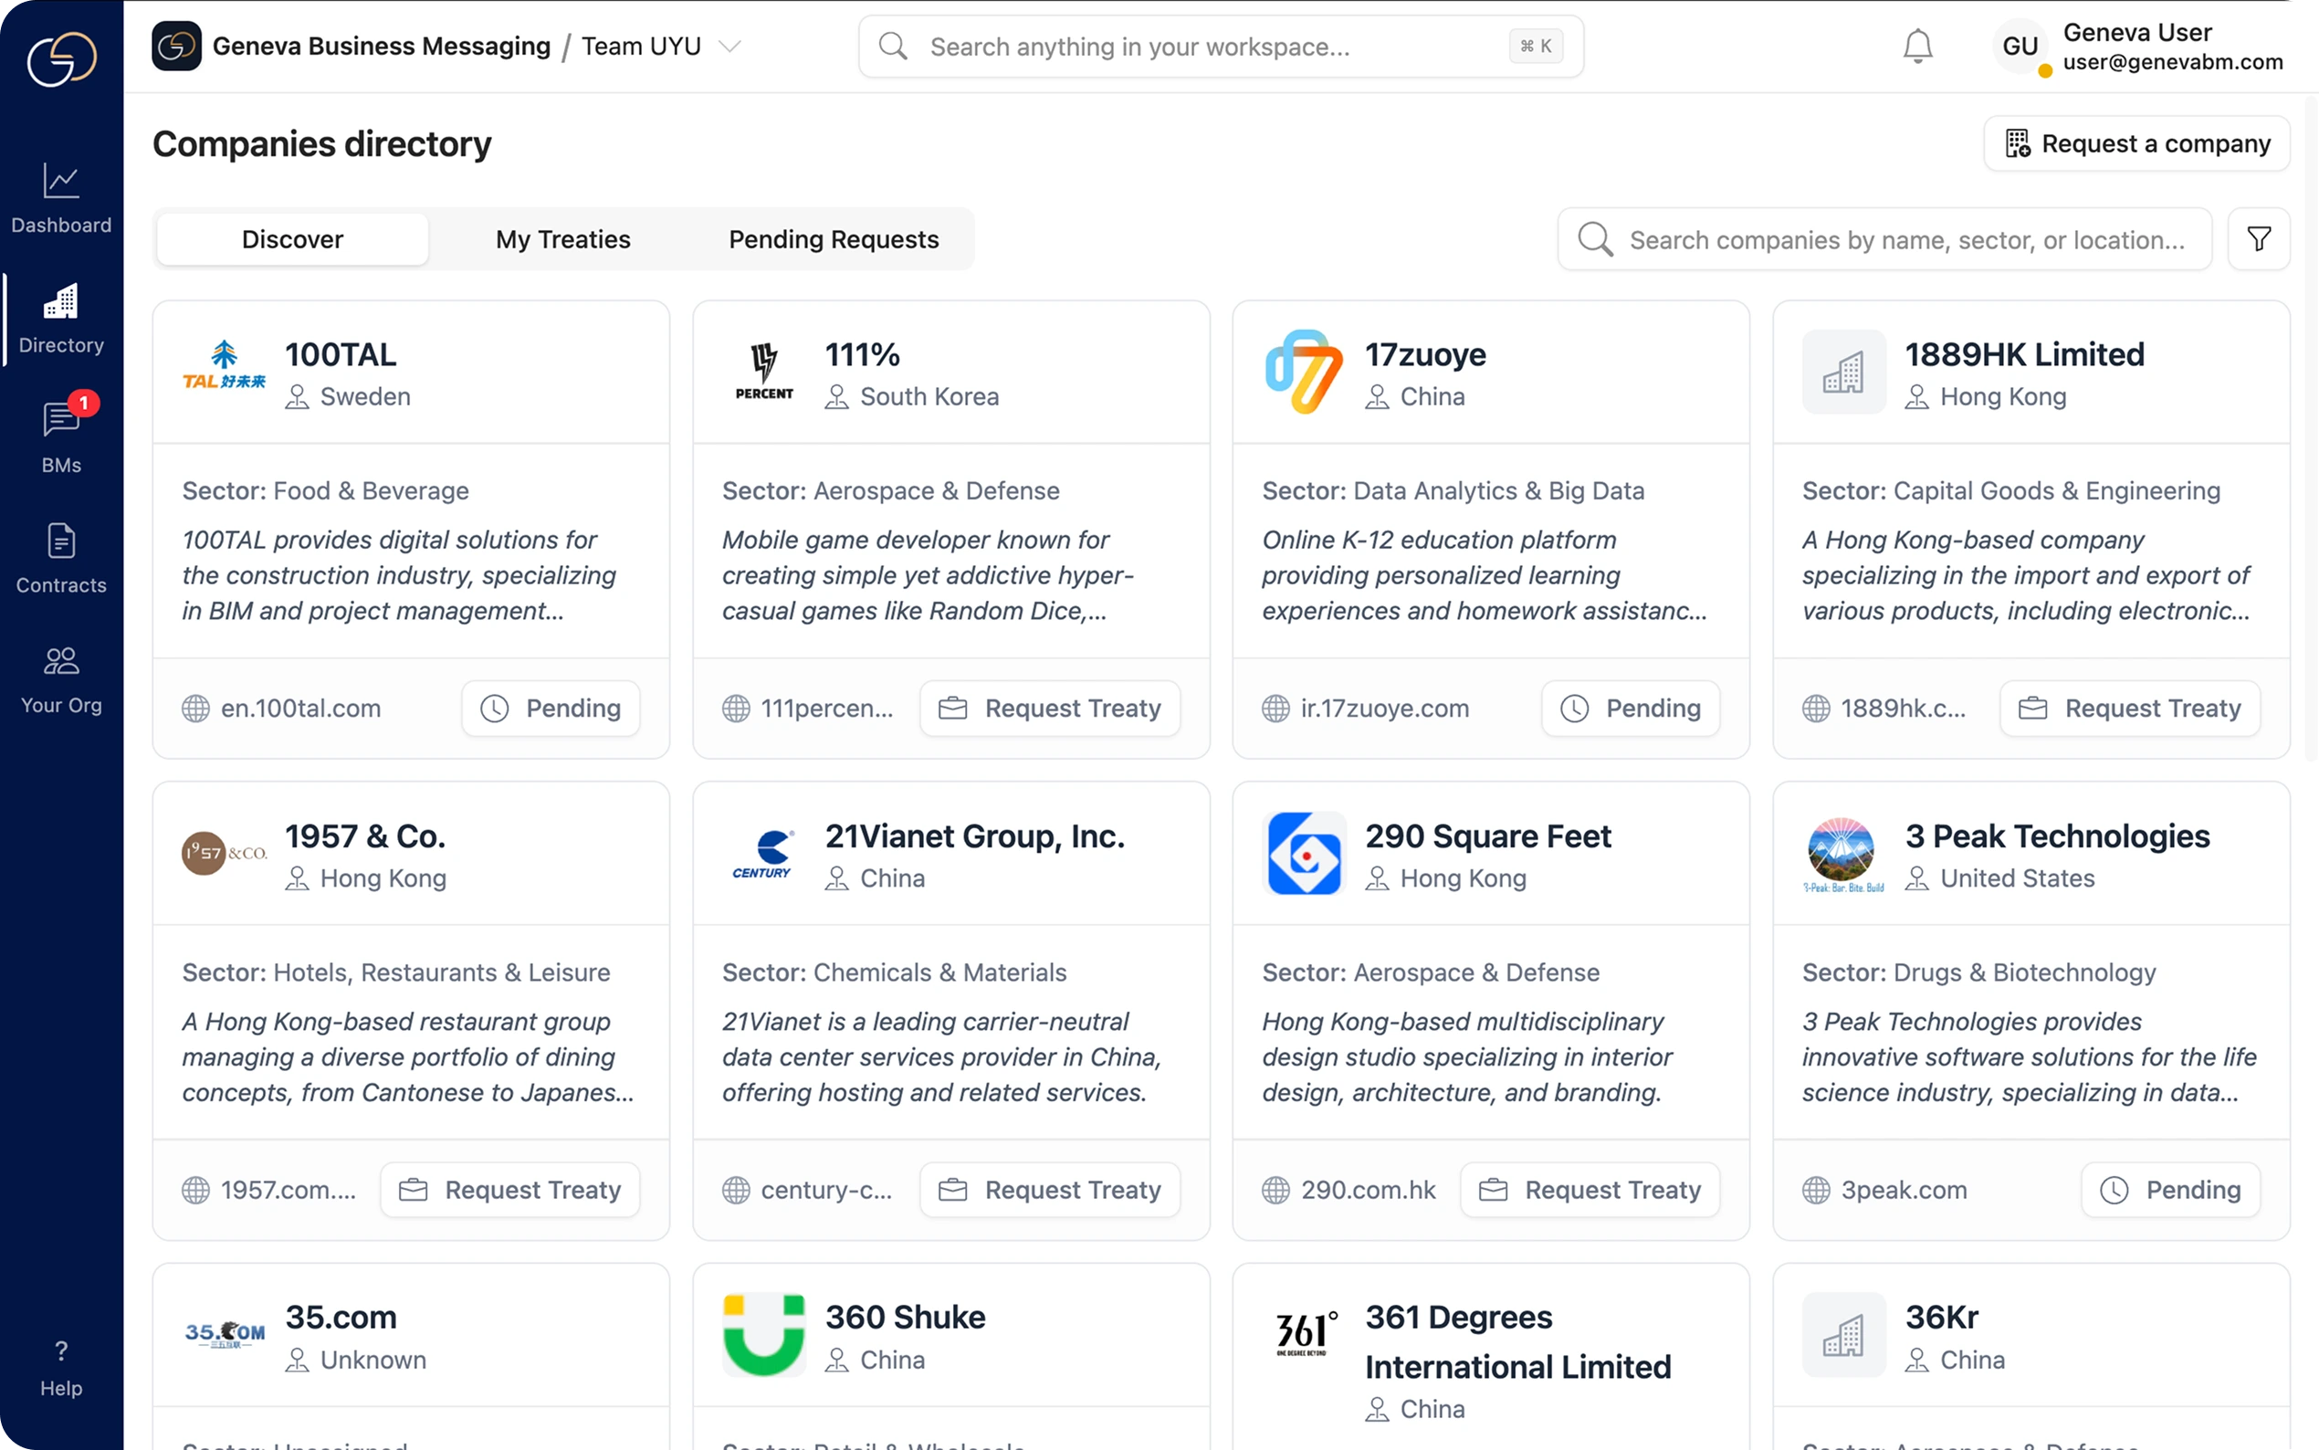Click user@genevabm.com account email
This screenshot has width=2319, height=1450.
[x=2172, y=62]
